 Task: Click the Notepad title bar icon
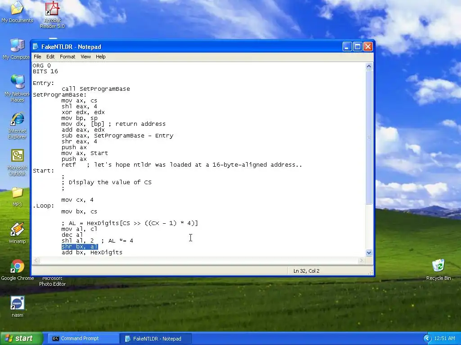(x=36, y=47)
